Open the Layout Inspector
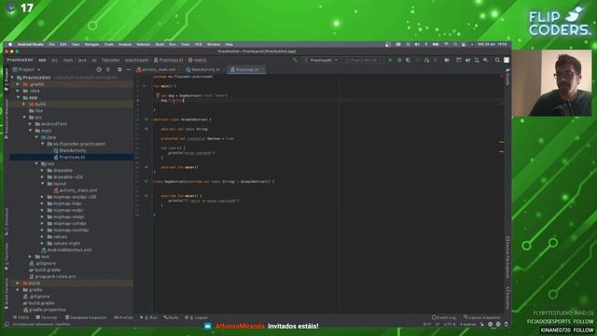Viewport: 597px width, 336px height. pos(481,317)
